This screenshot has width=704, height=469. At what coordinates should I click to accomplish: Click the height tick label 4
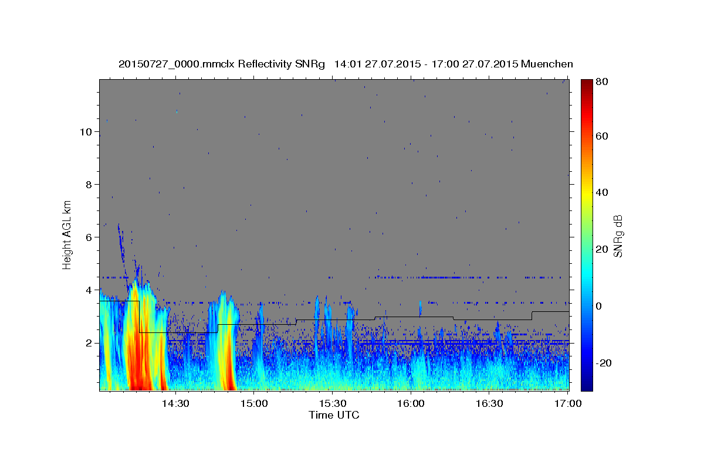point(89,290)
